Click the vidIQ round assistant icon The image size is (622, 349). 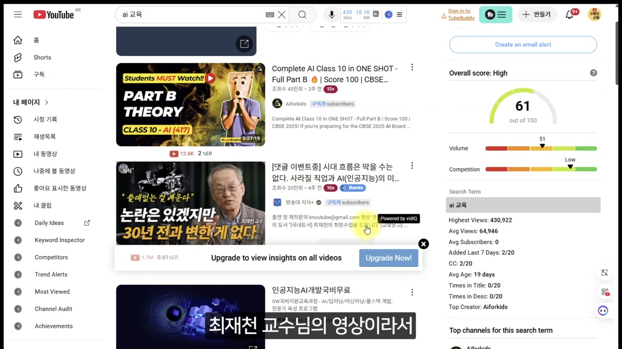pyautogui.click(x=603, y=311)
